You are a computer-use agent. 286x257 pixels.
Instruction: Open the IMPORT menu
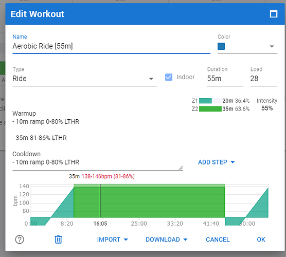coord(112,240)
